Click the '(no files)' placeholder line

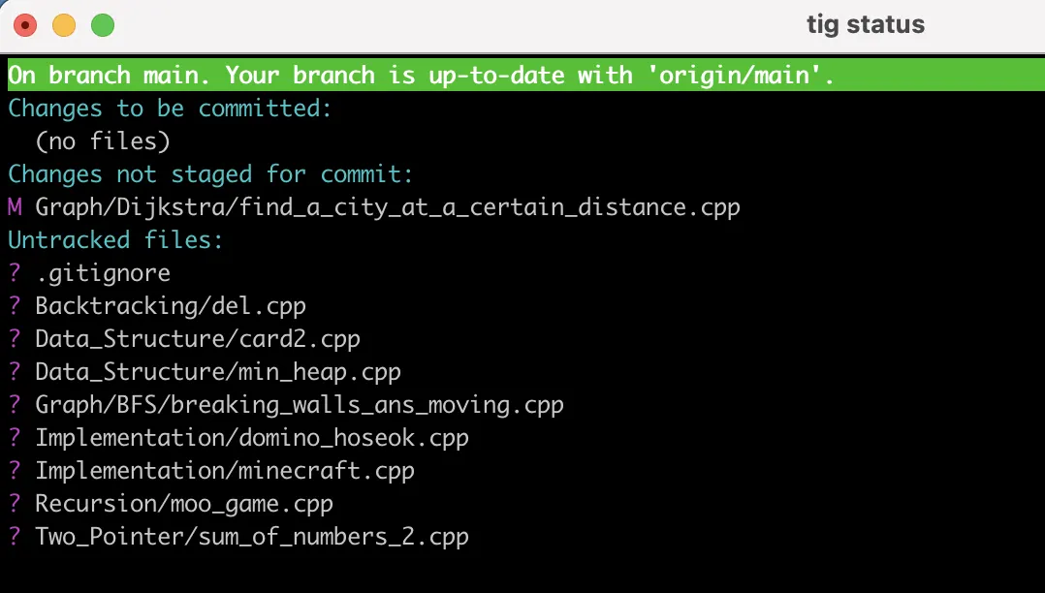click(x=103, y=141)
